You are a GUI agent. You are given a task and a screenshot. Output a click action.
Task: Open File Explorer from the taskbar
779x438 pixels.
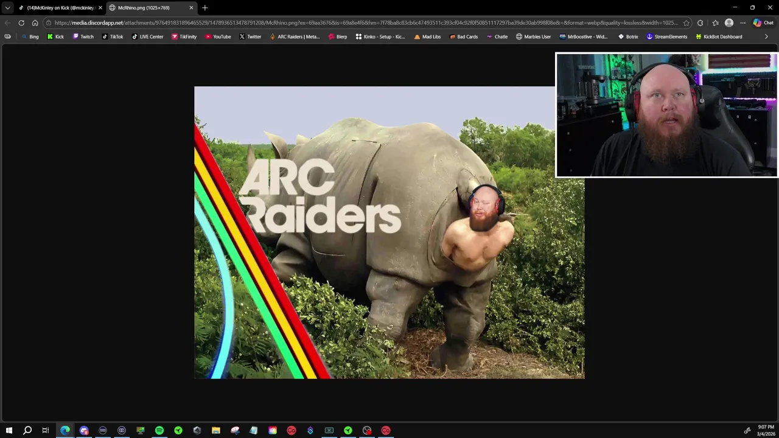click(x=216, y=430)
